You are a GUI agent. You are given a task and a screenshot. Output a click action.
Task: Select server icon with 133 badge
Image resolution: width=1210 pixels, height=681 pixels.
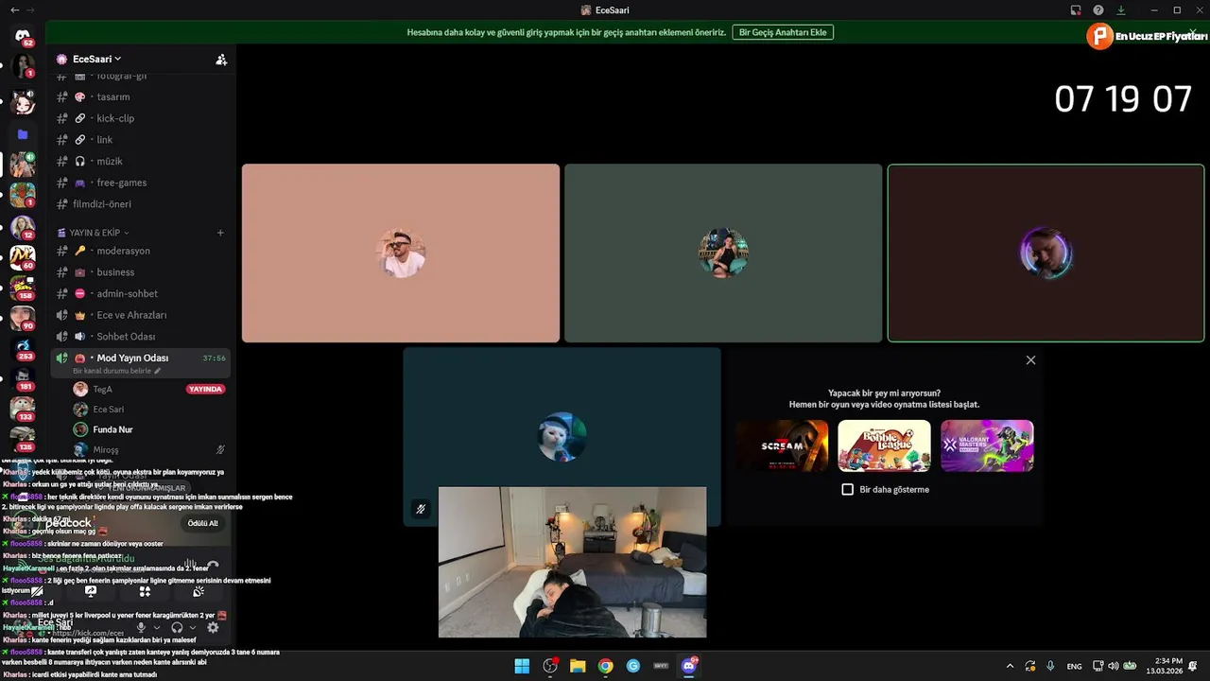23,409
